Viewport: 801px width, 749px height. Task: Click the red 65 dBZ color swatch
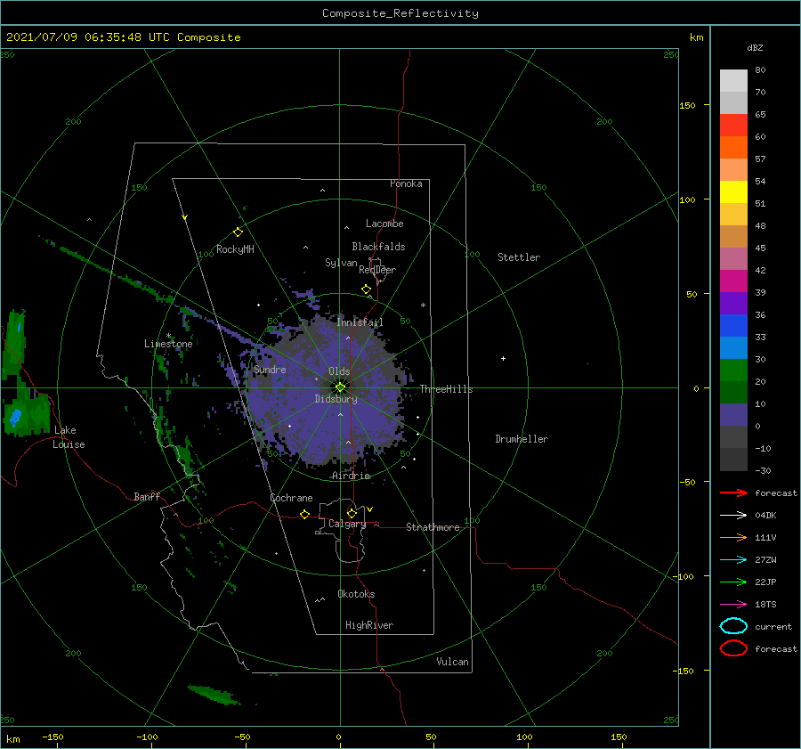point(733,125)
